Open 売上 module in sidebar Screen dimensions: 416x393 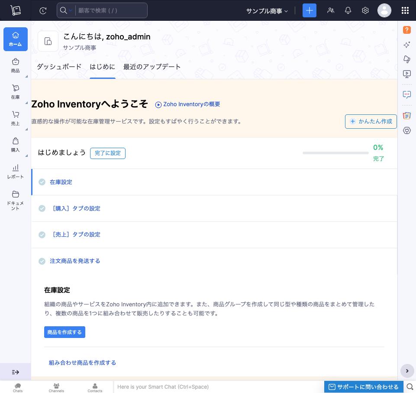(16, 118)
